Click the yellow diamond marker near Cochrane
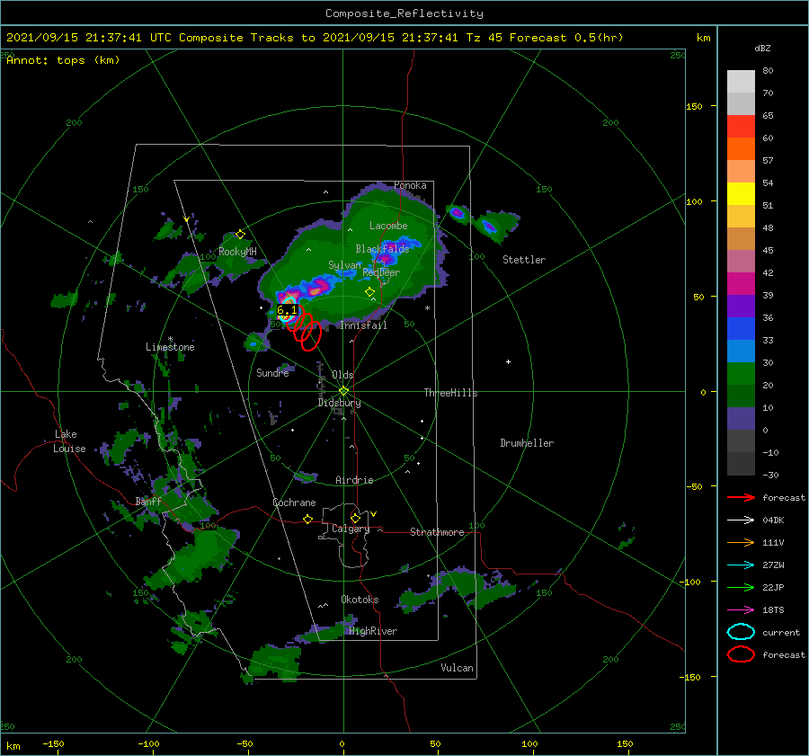The image size is (809, 756). coord(307,519)
